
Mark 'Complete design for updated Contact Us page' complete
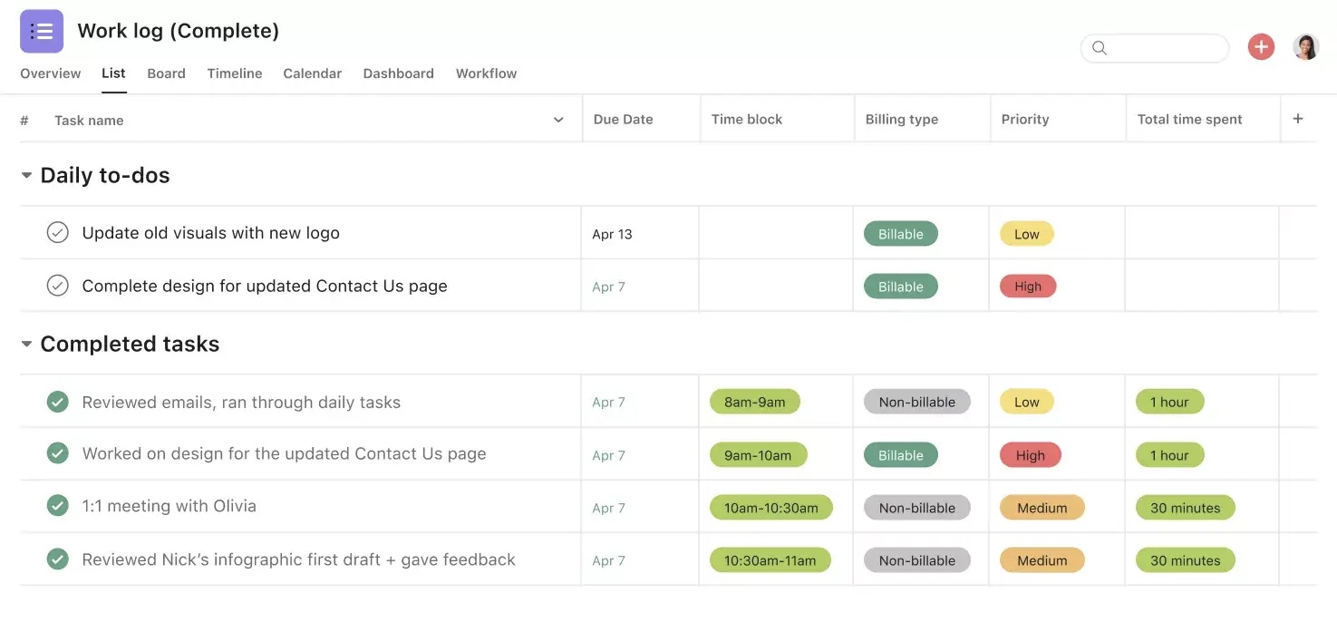pyautogui.click(x=57, y=286)
